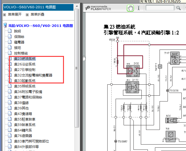Screen dimensions: 186x151
Task: Select 集55駐車煞車 in the tree
Action: (25, 119)
